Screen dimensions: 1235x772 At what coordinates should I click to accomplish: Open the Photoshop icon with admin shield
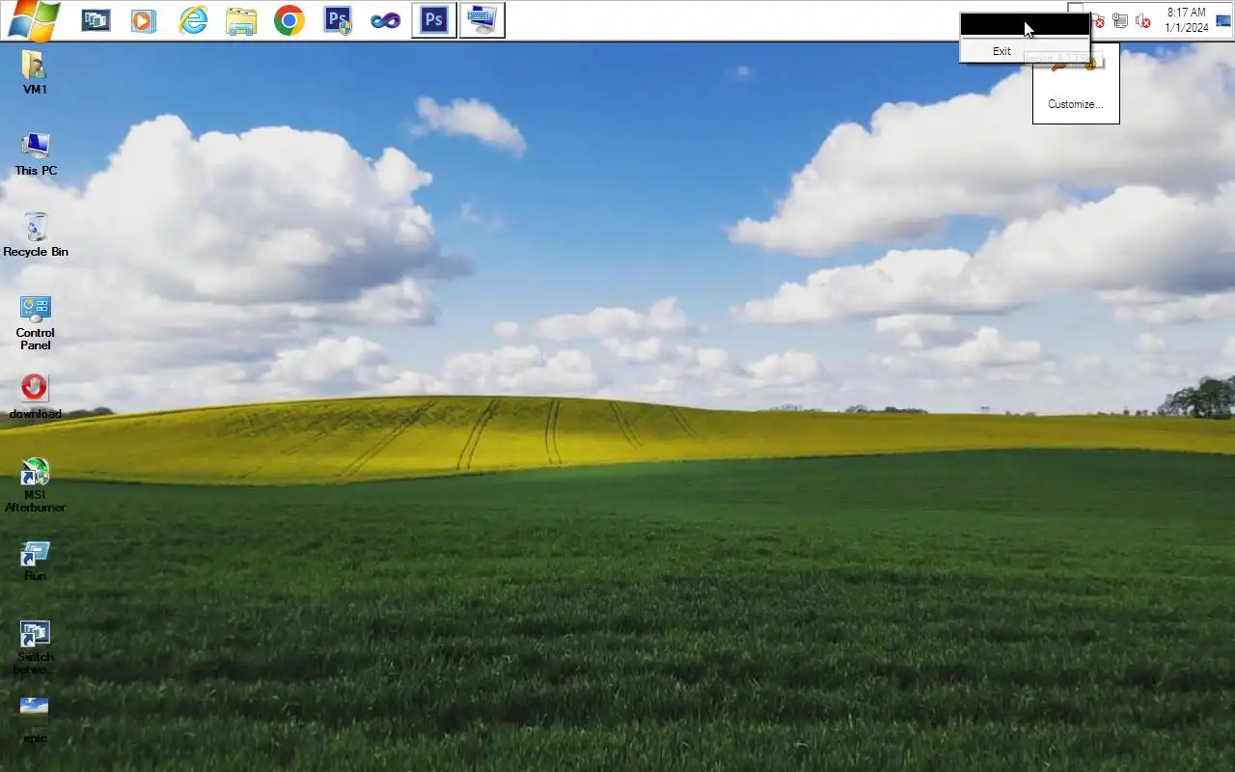pyautogui.click(x=338, y=19)
